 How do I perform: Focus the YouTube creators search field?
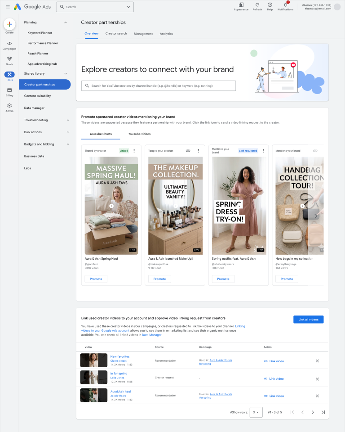coord(159,85)
